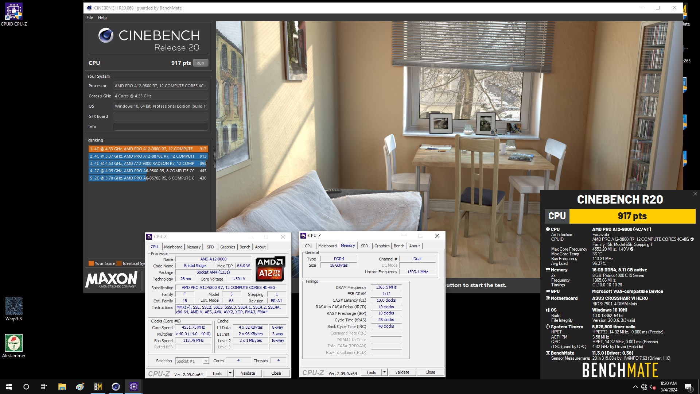Open the Windows Start menu
The width and height of the screenshot is (700, 394).
[9, 387]
